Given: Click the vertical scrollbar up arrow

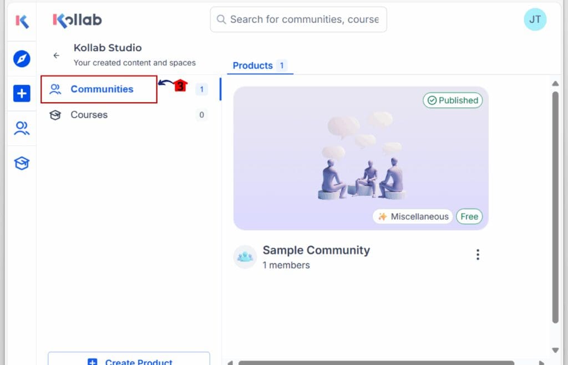Looking at the screenshot, I should [x=555, y=84].
